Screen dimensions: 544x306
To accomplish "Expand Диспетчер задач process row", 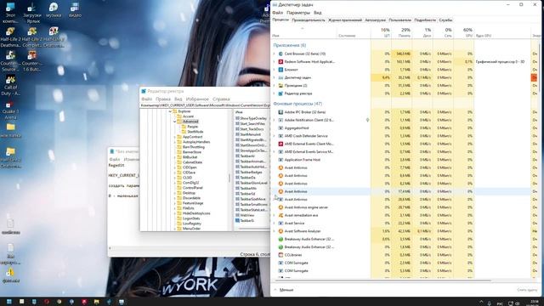I will click(x=274, y=77).
